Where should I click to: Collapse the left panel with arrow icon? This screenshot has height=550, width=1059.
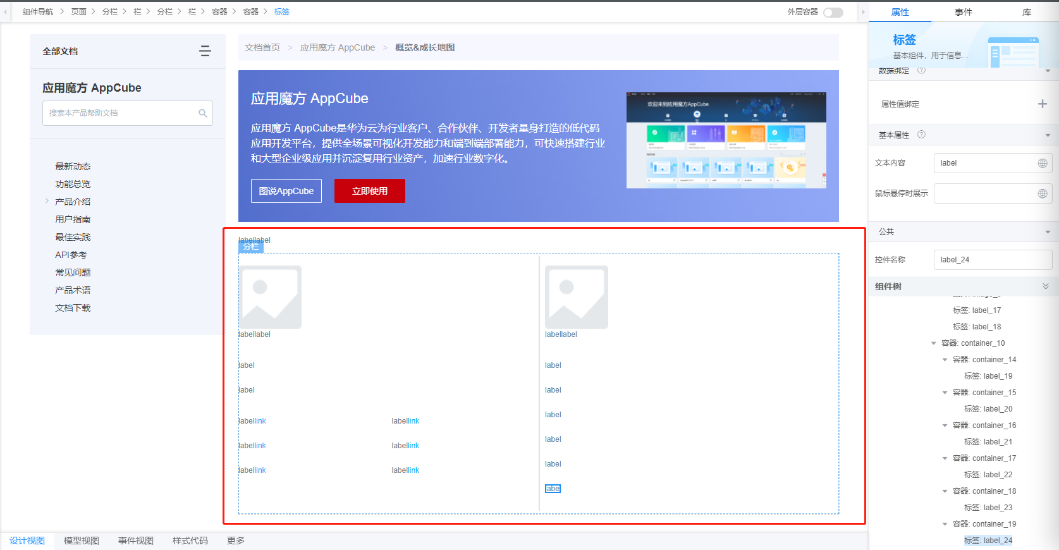5,12
